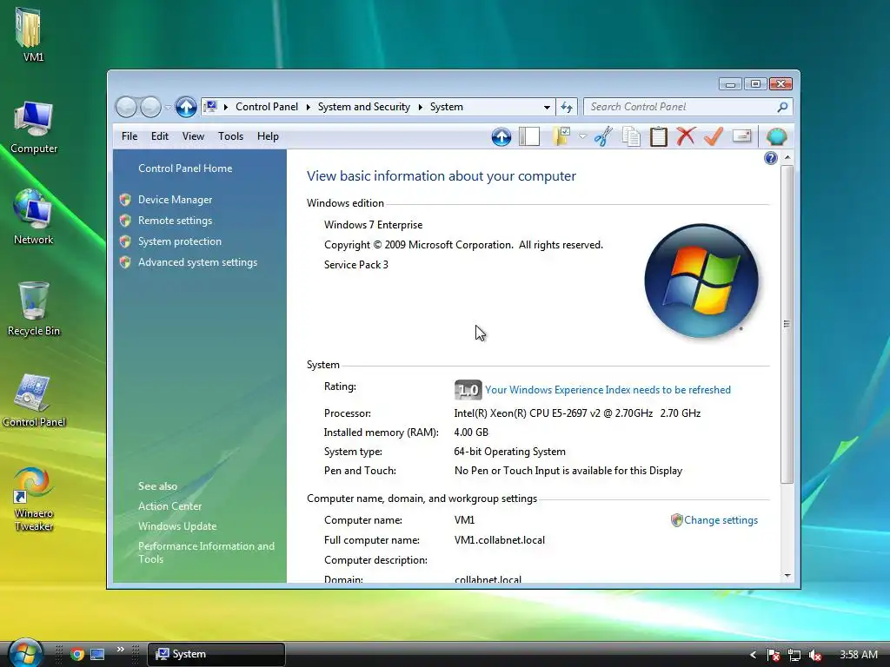Viewport: 890px width, 667px height.
Task: Click the vertical scrollbar thumb
Action: tap(787, 324)
